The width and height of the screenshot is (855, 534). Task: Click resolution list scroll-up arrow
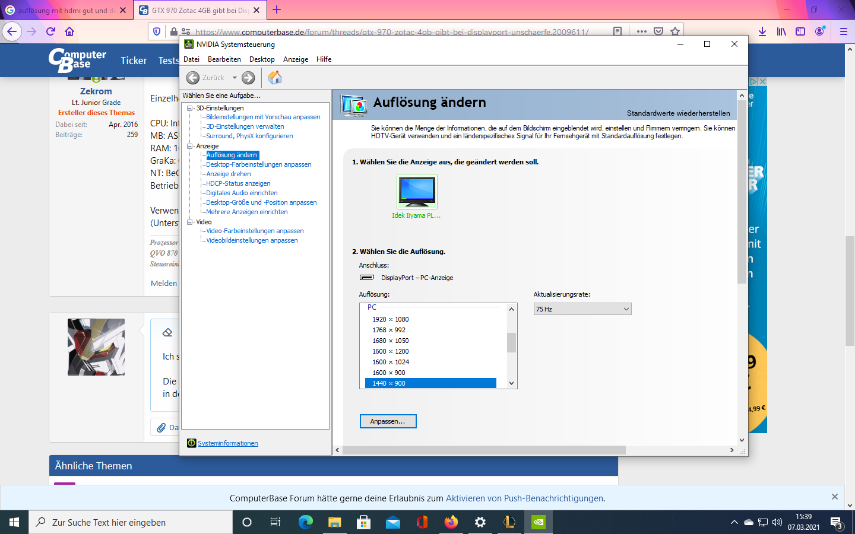[511, 309]
